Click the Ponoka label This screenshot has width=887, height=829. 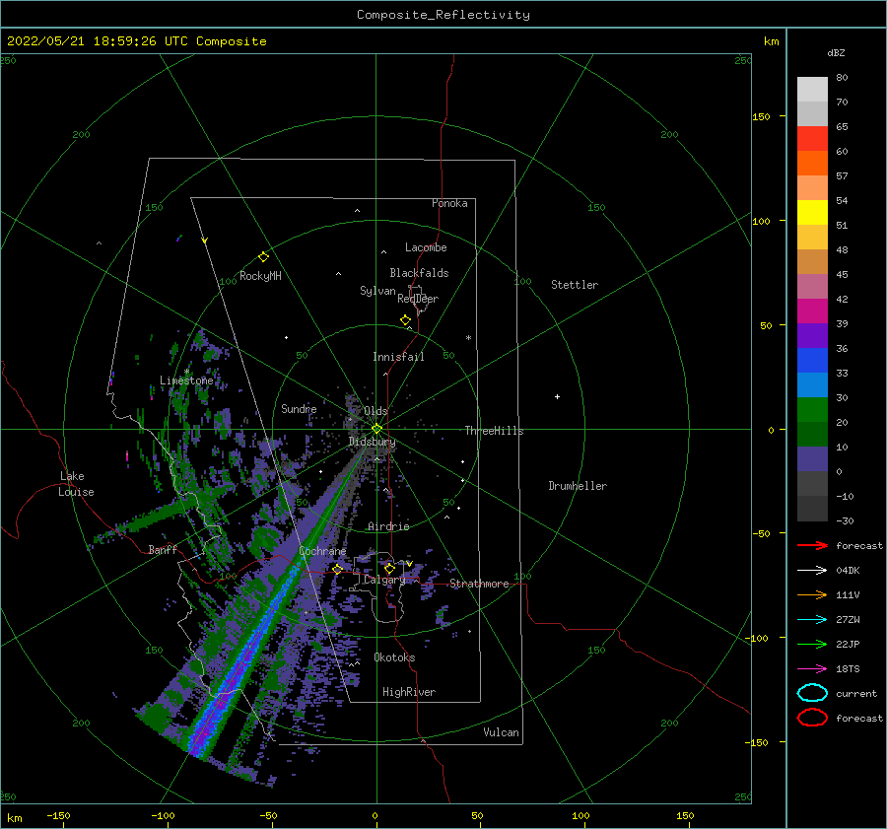449,203
